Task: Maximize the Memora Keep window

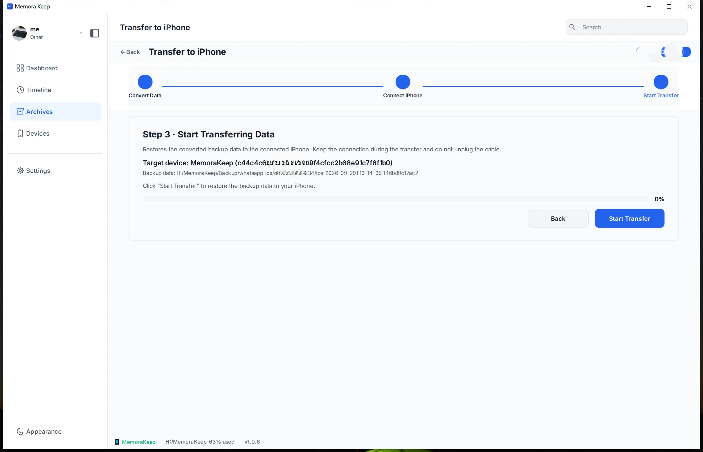Action: tap(669, 6)
